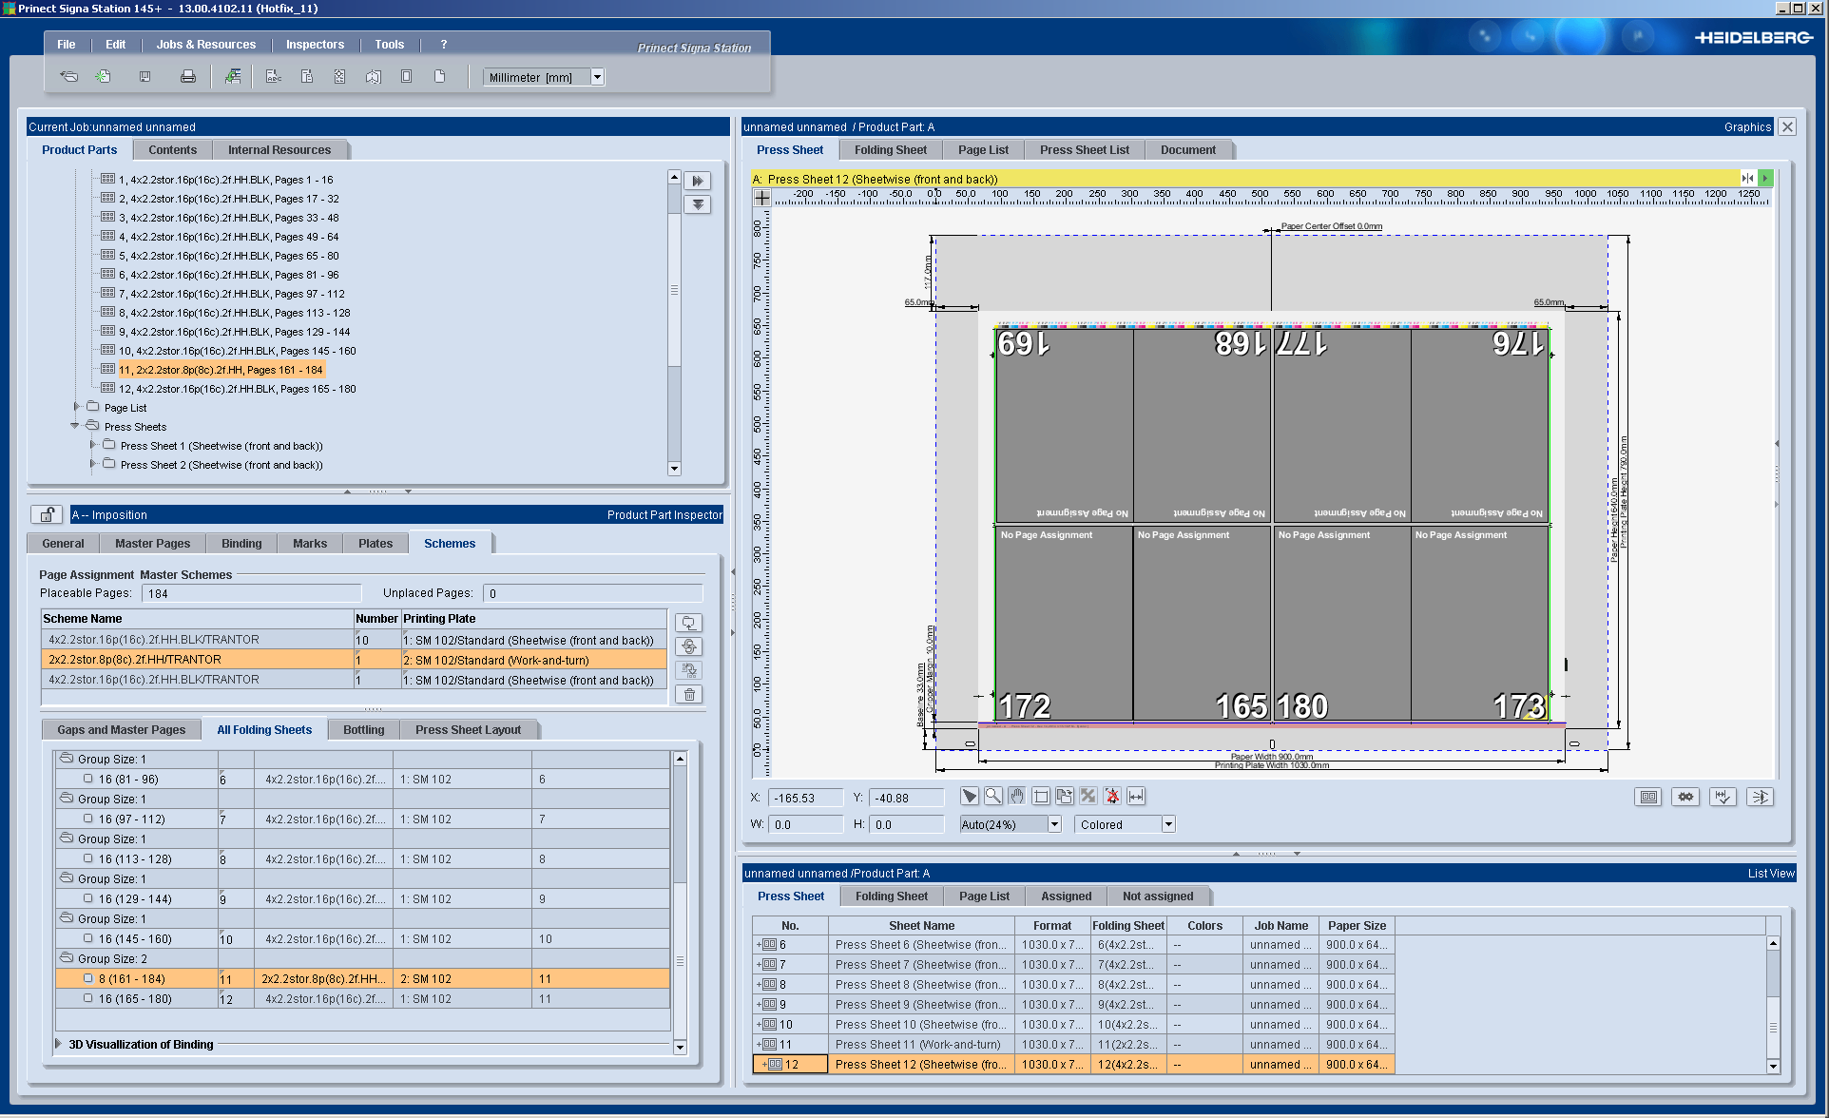The image size is (1829, 1118).
Task: Select Press Sheet 11 (Work-and-turn) row
Action: pyautogui.click(x=917, y=1045)
